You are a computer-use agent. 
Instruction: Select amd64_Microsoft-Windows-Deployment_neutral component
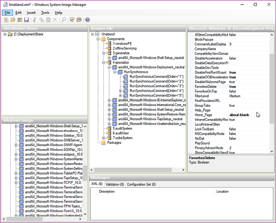[x=151, y=67]
